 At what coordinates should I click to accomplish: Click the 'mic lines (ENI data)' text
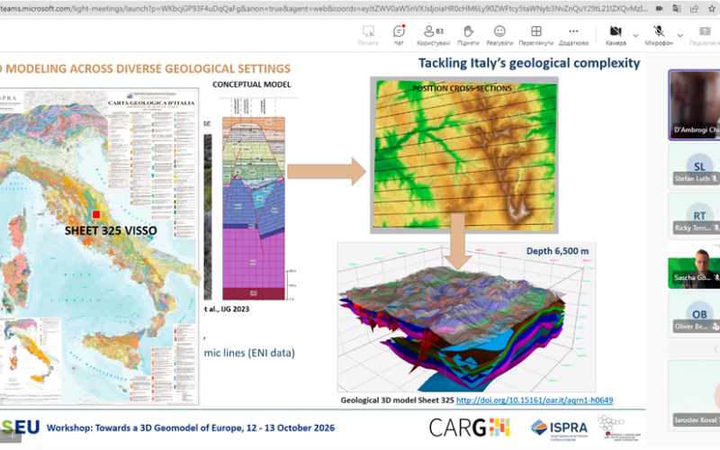point(249,353)
